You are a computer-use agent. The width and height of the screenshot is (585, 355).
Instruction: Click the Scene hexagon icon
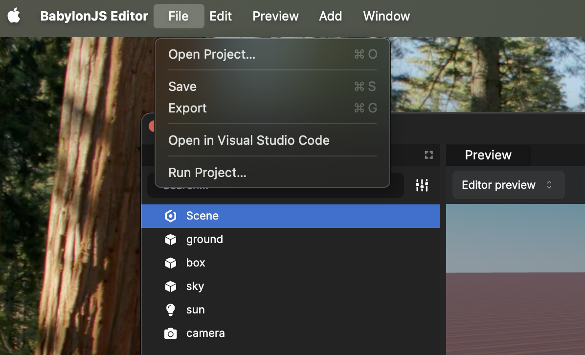171,216
